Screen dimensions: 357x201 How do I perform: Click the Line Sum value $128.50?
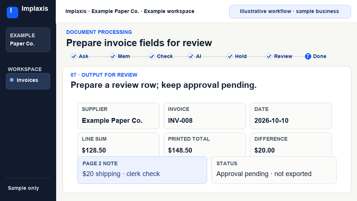[x=94, y=150]
